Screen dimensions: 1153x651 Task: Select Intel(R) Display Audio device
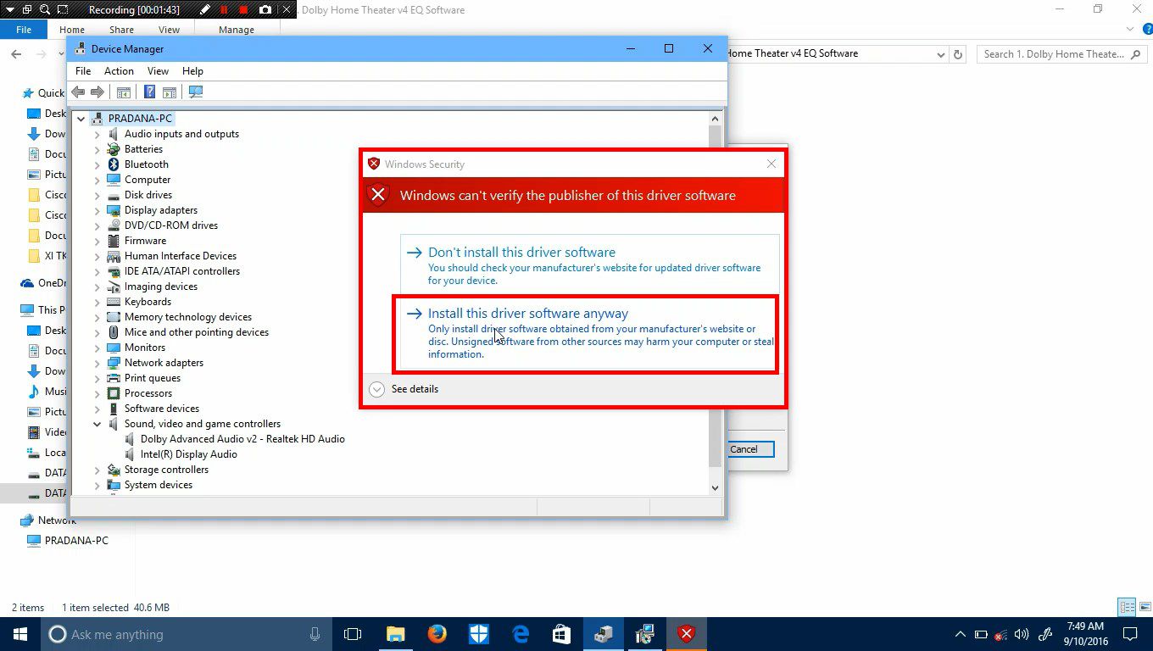pyautogui.click(x=188, y=454)
